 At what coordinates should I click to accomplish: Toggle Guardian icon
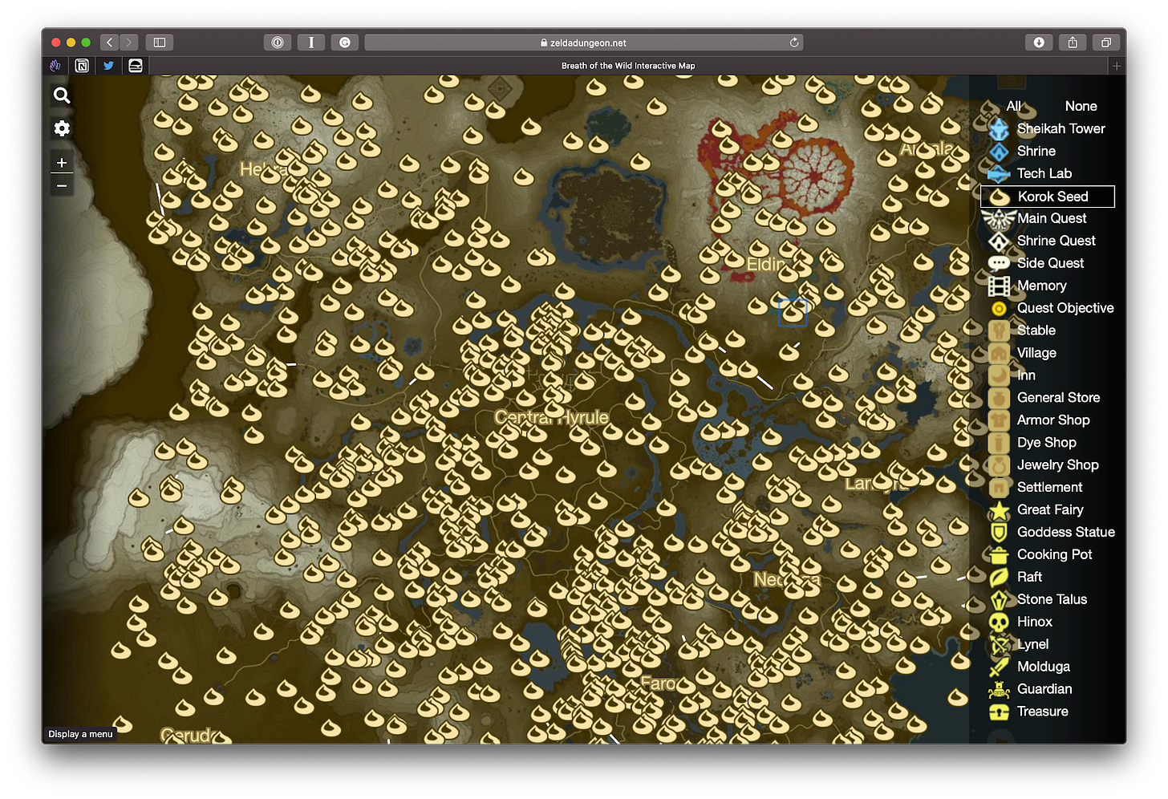(999, 689)
